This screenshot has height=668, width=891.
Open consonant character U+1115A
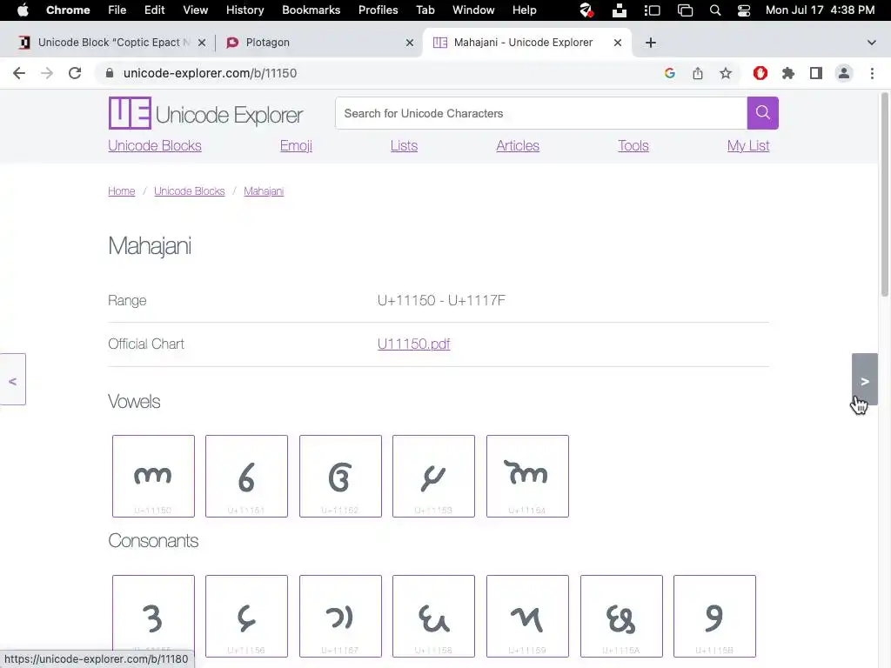(621, 616)
